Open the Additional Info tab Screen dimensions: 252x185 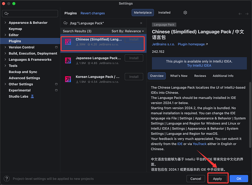[223, 76]
